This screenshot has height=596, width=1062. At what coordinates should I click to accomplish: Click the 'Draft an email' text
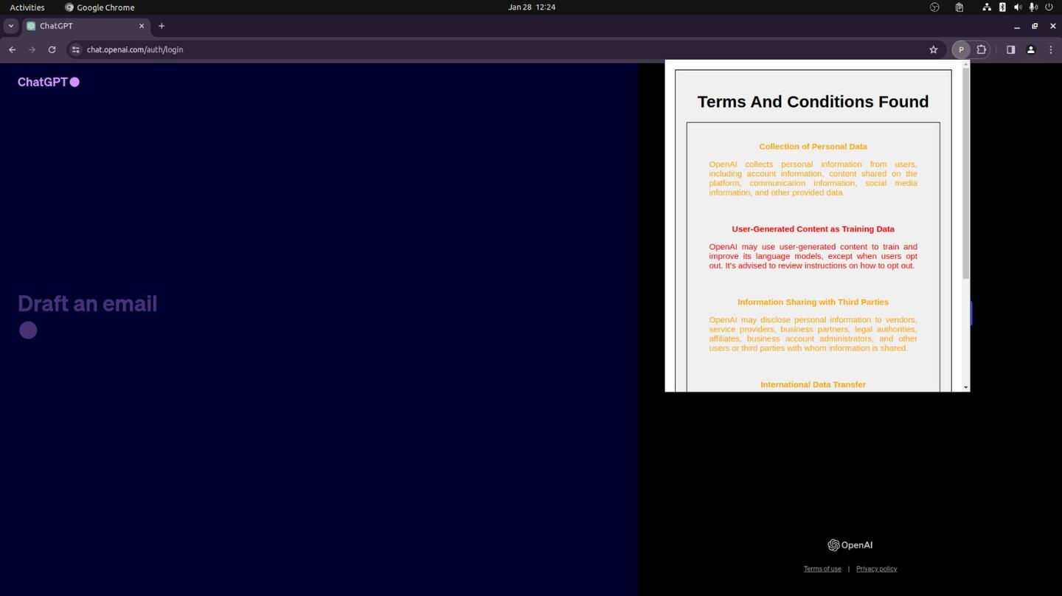point(87,304)
